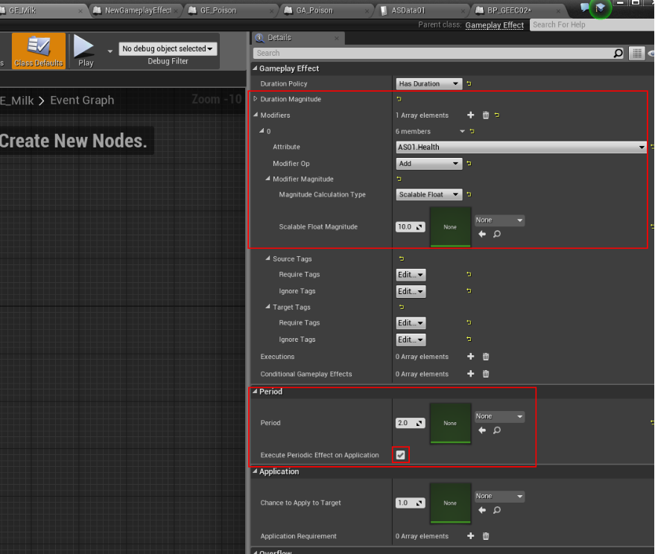Image resolution: width=655 pixels, height=554 pixels.
Task: Open Chance to Apply curve table dropdown
Action: pyautogui.click(x=499, y=496)
